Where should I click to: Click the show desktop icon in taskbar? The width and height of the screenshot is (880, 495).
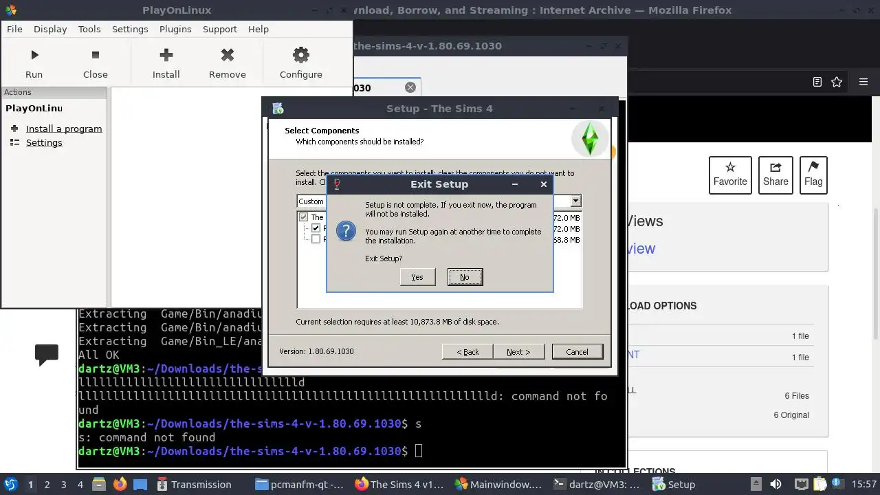[140, 484]
